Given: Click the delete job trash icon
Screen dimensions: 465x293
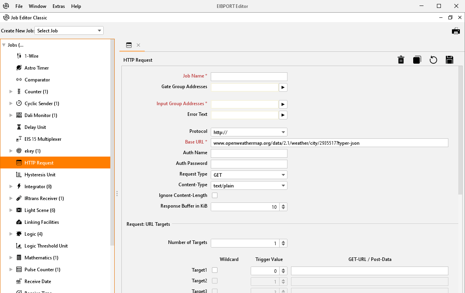Looking at the screenshot, I should [x=401, y=60].
